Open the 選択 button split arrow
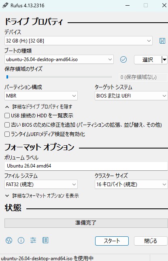 tap(164, 59)
